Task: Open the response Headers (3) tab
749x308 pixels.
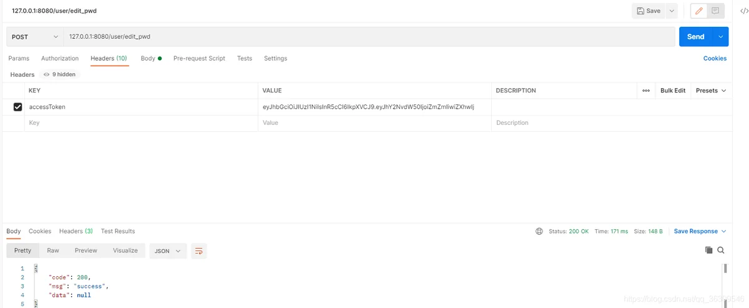Action: pos(76,231)
